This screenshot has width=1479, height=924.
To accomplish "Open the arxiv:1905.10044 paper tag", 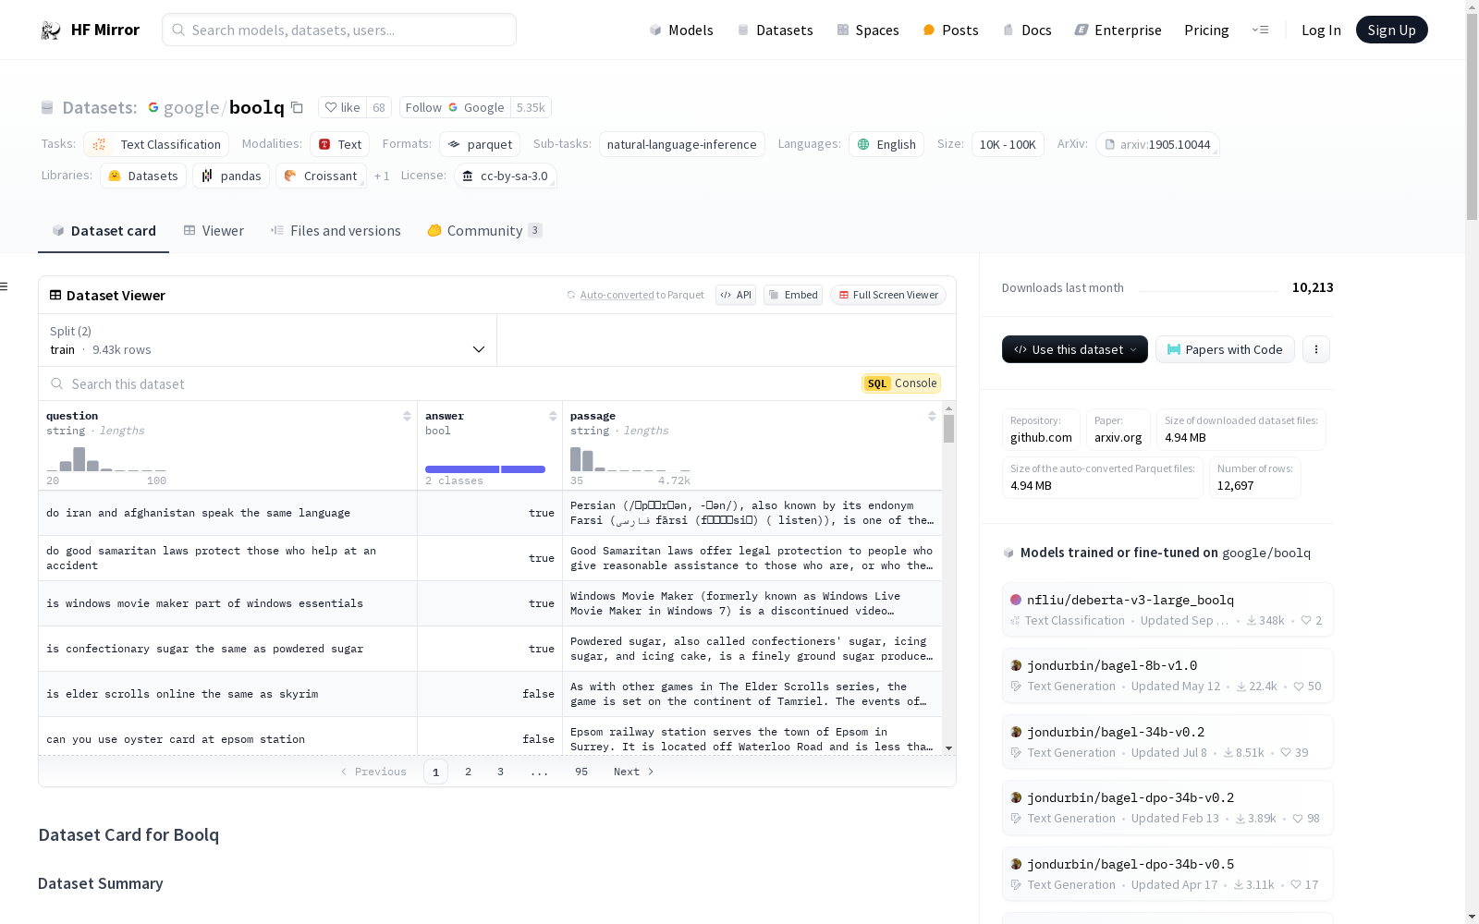I will [x=1157, y=144].
